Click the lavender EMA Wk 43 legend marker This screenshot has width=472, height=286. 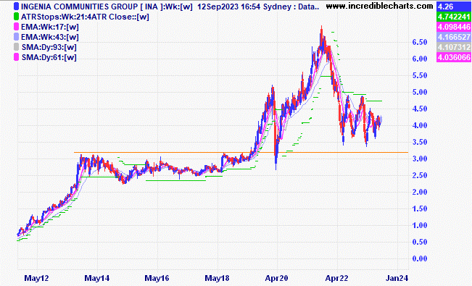pyautogui.click(x=16, y=37)
